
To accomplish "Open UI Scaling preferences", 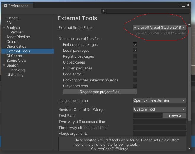I will [15, 75].
